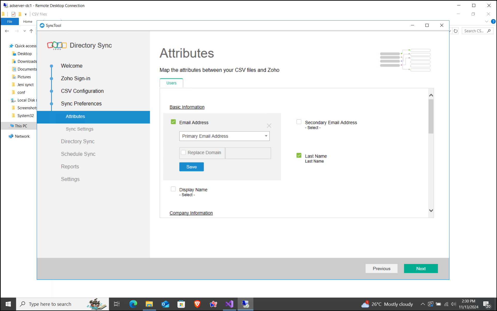The image size is (497, 311).
Task: Go to Sync Preferences step in sidebar
Action: pyautogui.click(x=81, y=104)
